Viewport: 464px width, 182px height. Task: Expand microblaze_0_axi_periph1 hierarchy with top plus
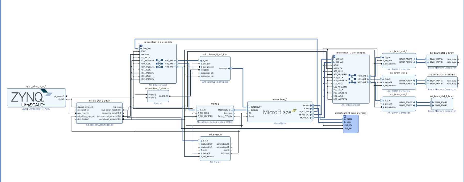click(x=334, y=57)
